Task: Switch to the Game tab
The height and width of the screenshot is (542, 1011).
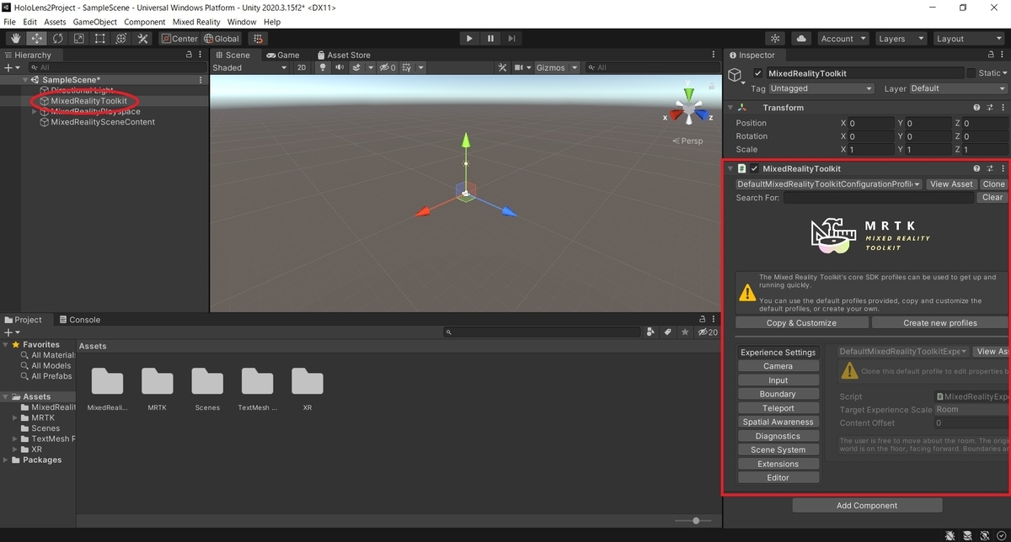Action: [x=282, y=55]
